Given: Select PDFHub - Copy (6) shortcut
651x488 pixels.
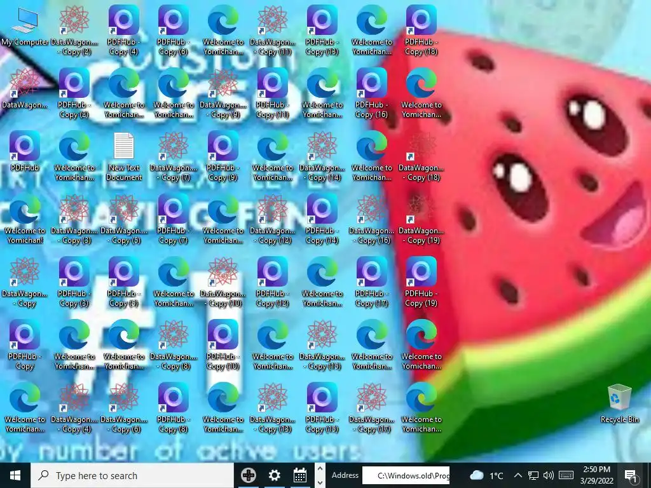Looking at the screenshot, I should [x=174, y=30].
